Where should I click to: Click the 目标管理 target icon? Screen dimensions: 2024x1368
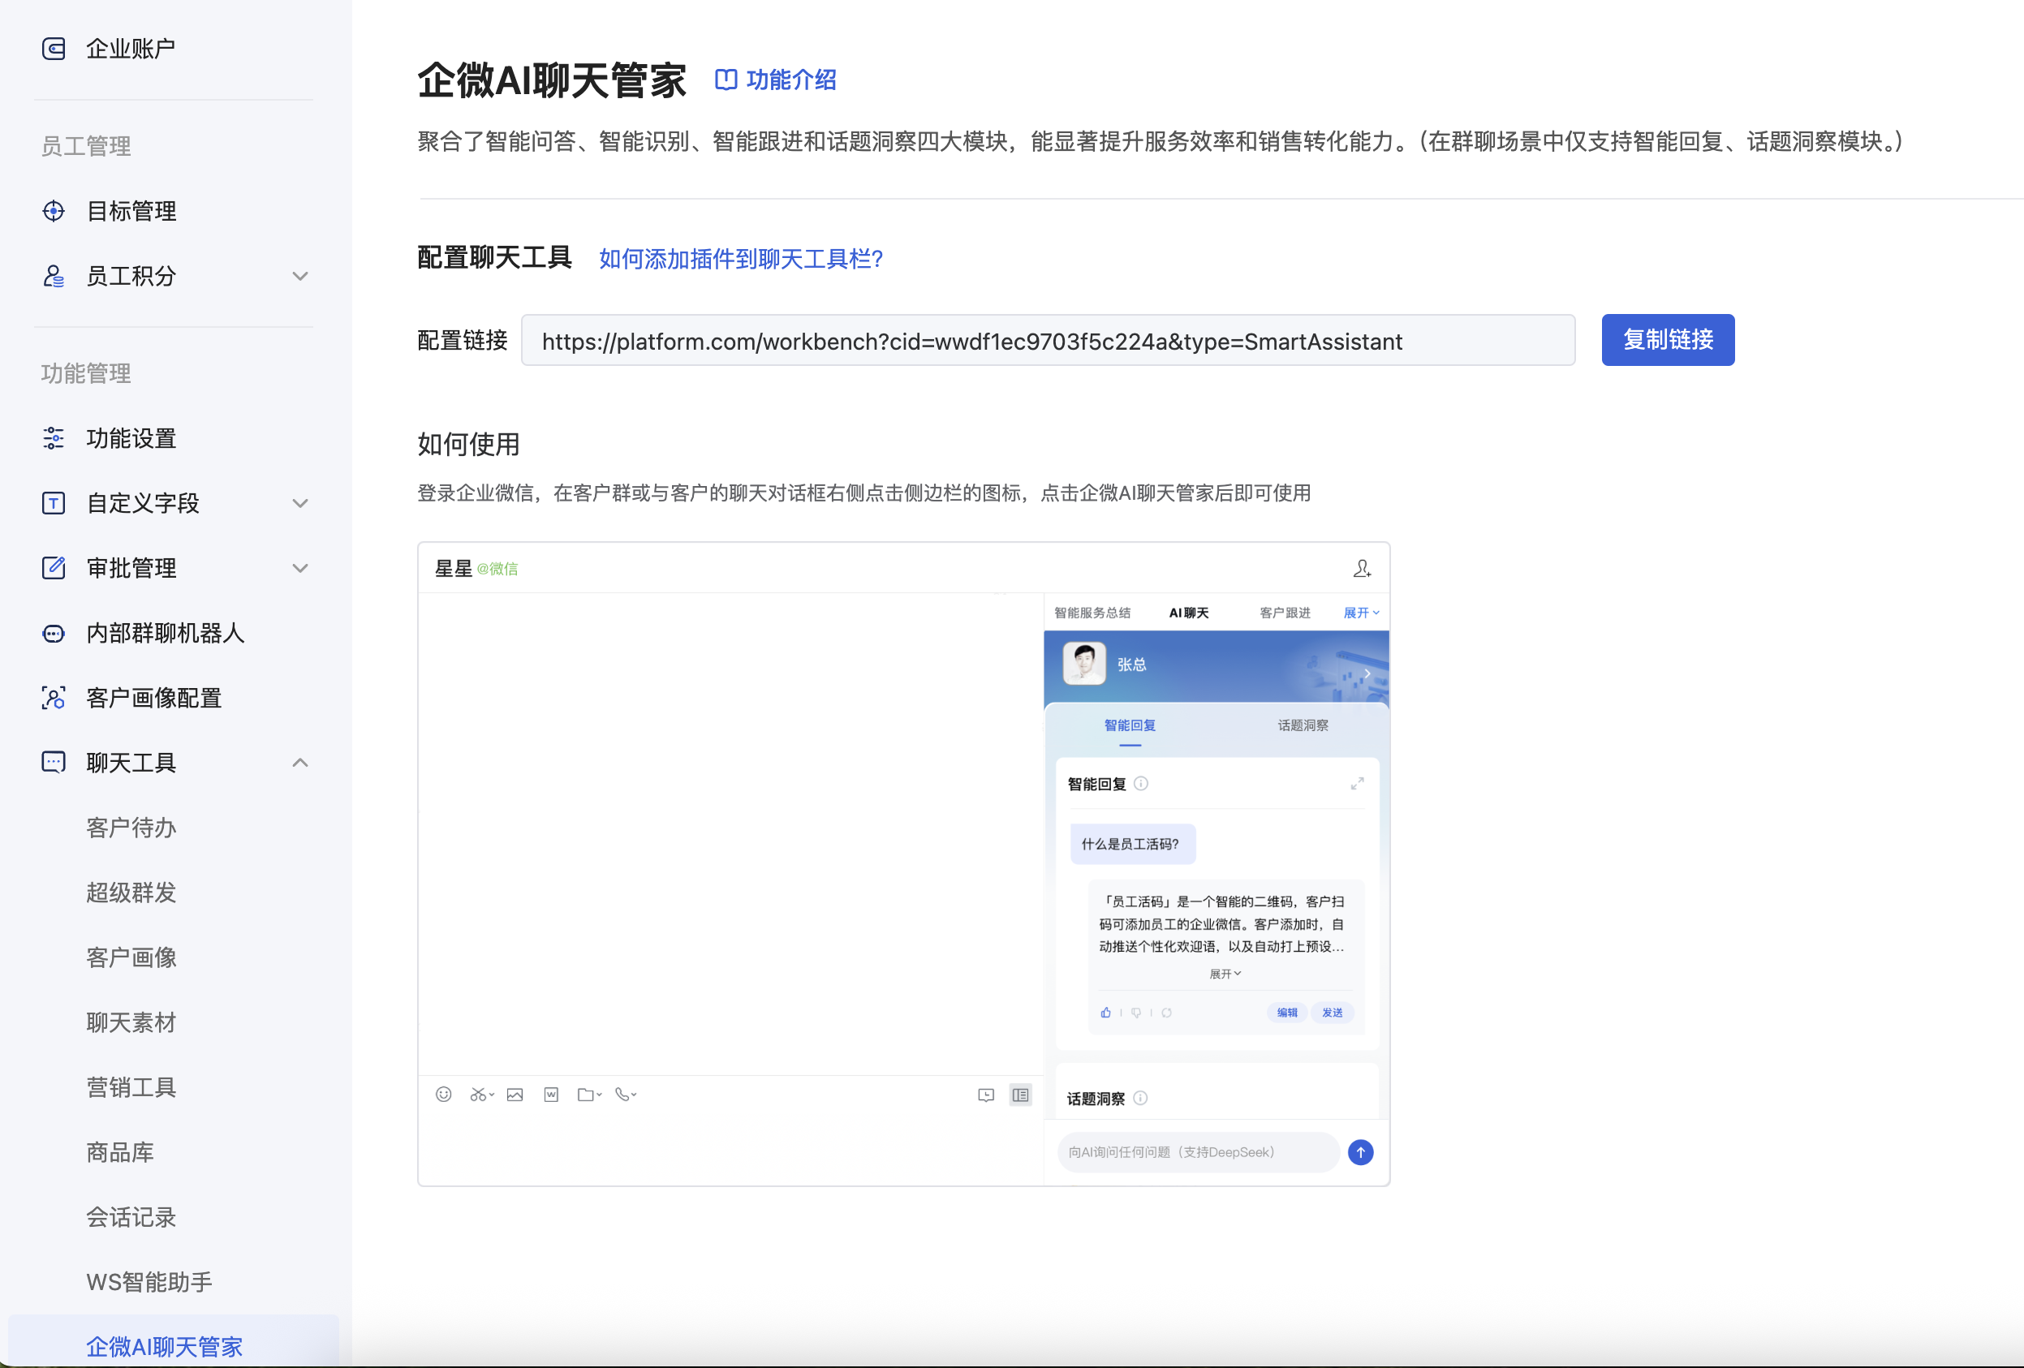[54, 211]
